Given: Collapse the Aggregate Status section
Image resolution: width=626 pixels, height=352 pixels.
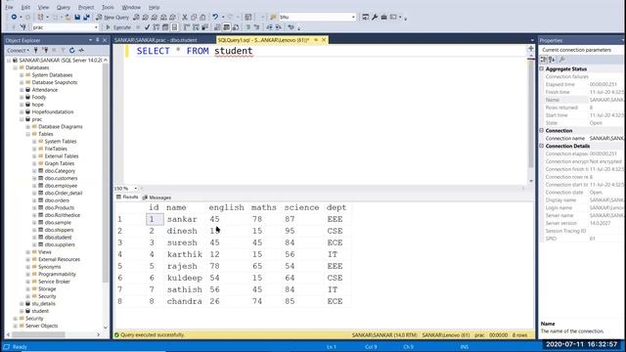Looking at the screenshot, I should [x=542, y=69].
